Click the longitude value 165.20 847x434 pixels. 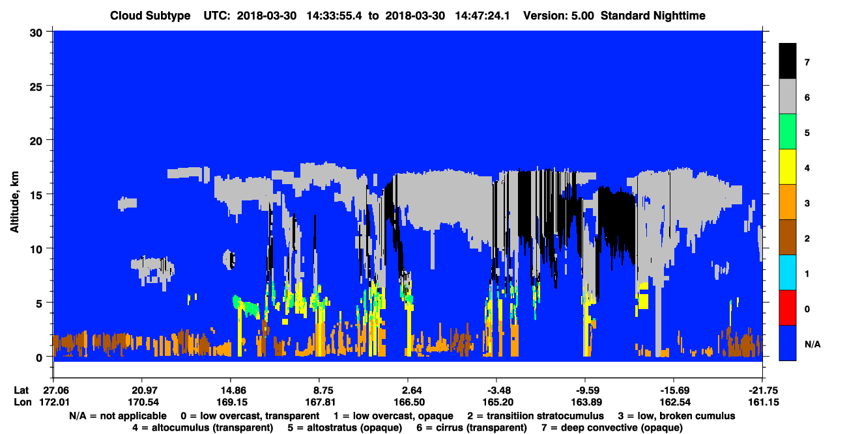[496, 403]
